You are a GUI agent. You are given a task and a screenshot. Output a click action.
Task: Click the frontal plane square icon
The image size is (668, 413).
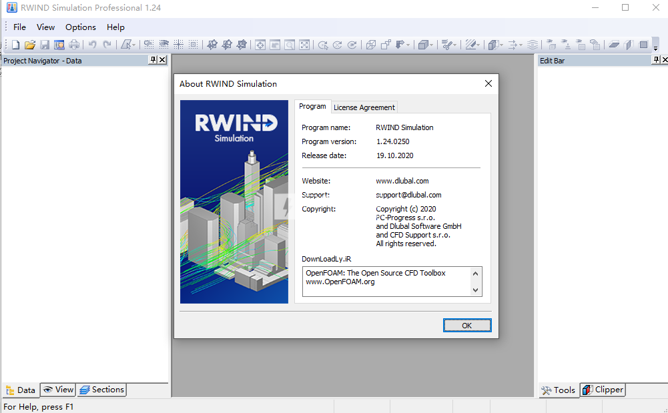tap(644, 45)
